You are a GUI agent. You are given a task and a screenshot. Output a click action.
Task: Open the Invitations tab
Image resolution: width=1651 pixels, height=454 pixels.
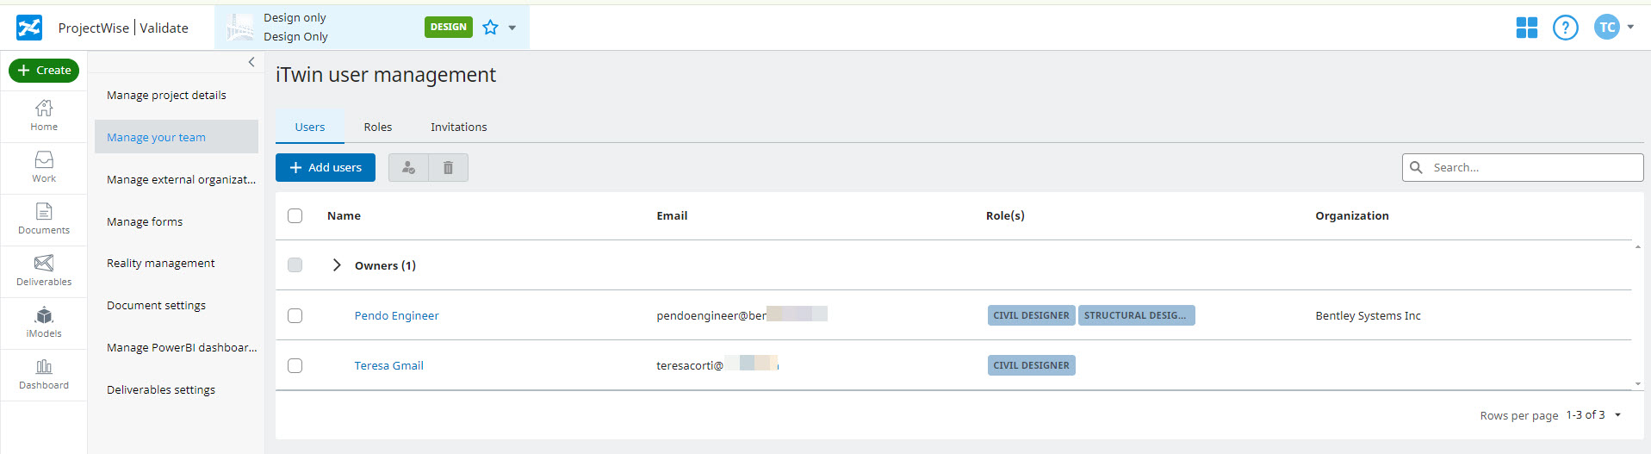[458, 127]
